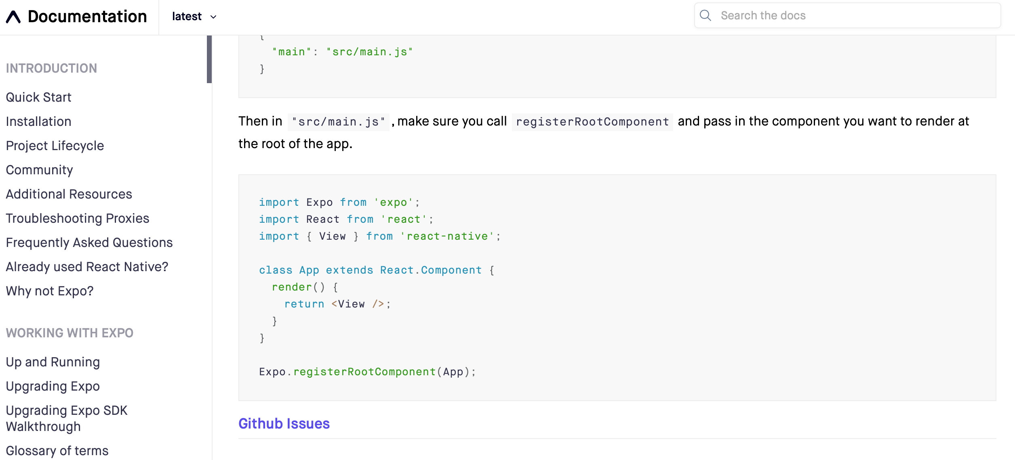Expand the 'latest' chevron
This screenshot has width=1015, height=460.
tap(214, 17)
